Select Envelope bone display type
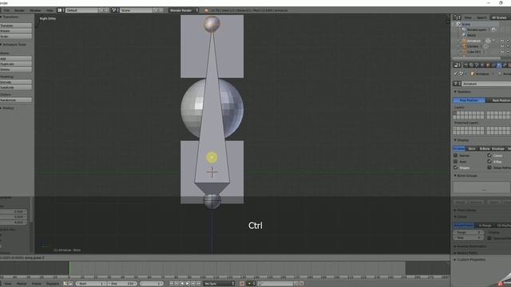Screen dimensions: 511x287 coord(497,149)
